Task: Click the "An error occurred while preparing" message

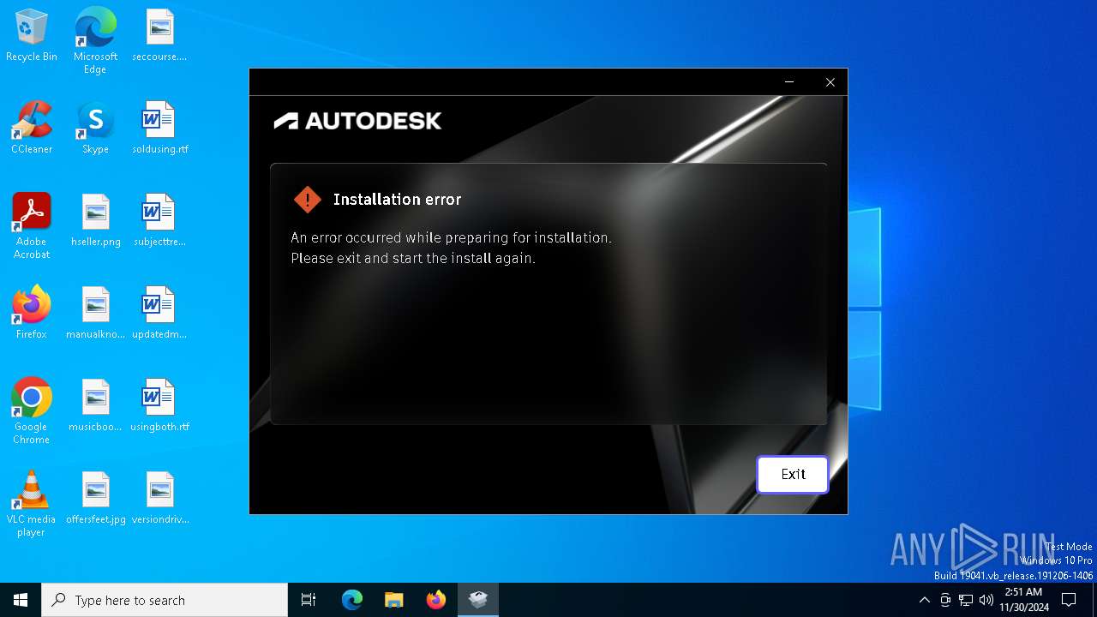Action: click(451, 237)
